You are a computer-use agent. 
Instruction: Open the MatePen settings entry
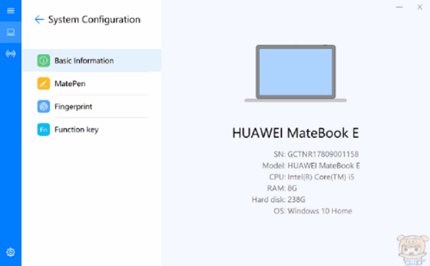[x=92, y=84]
